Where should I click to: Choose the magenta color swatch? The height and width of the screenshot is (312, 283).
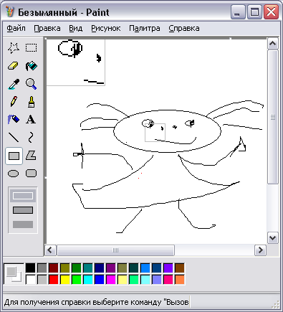pyautogui.click(x=110, y=280)
